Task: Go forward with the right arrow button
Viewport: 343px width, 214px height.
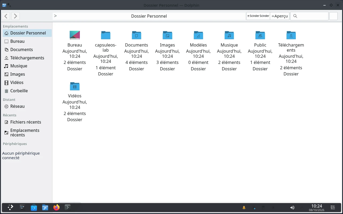Action: click(16, 16)
